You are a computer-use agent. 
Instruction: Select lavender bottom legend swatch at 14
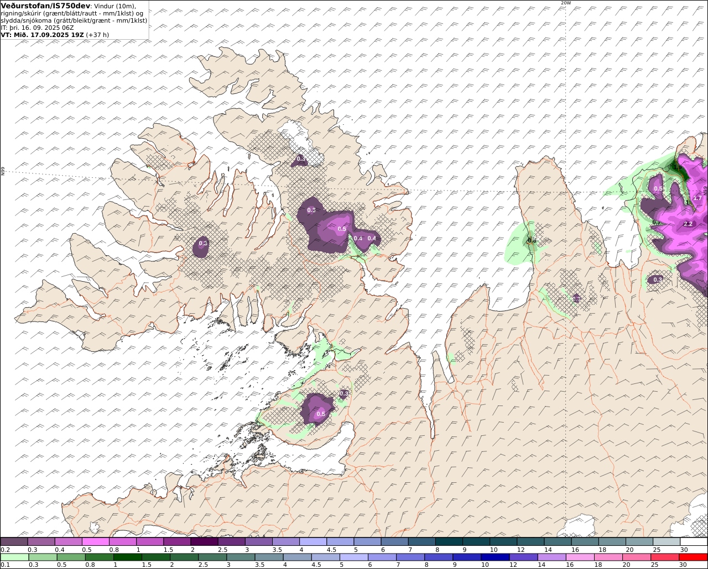551,557
